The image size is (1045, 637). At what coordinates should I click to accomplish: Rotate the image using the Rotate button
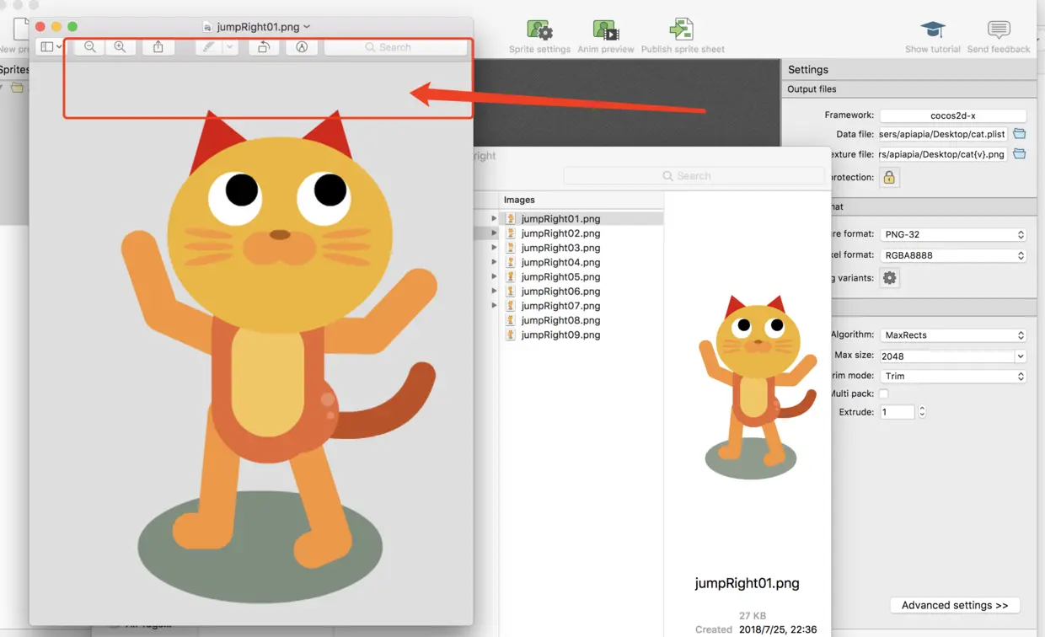point(264,47)
